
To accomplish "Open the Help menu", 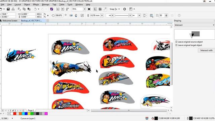I will coord(88,4).
